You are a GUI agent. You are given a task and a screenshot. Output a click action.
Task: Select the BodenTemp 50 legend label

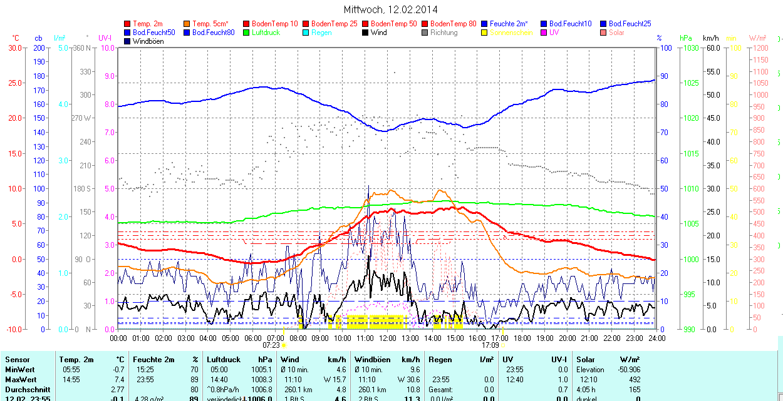(394, 24)
